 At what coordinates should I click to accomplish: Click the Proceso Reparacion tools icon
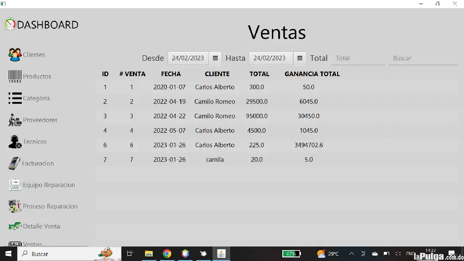[x=14, y=206]
